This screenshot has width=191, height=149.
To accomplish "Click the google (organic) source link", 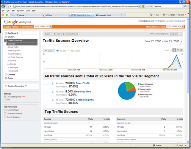I will tap(51, 123).
